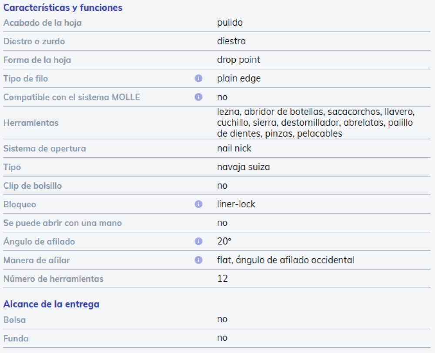Screen dimensions: 435x353
Task: Click info icon next to Tipo de filo
Action: click(198, 79)
